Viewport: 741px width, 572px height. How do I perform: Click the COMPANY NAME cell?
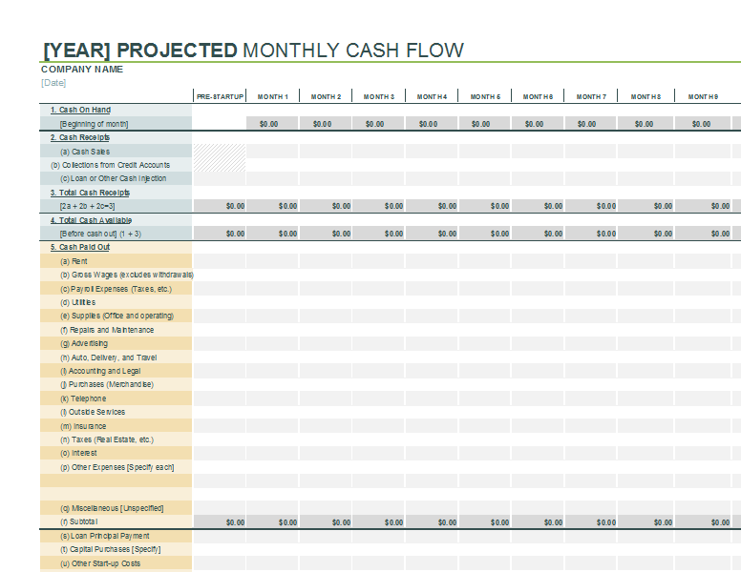pyautogui.click(x=82, y=70)
